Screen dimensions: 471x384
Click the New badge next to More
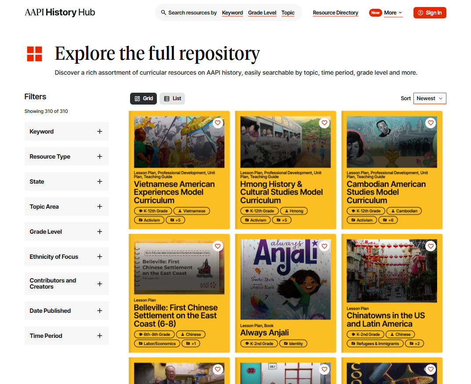click(x=376, y=13)
